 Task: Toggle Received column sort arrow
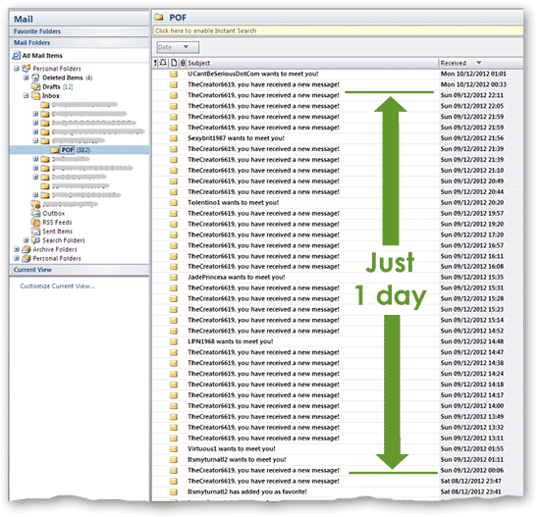click(479, 63)
